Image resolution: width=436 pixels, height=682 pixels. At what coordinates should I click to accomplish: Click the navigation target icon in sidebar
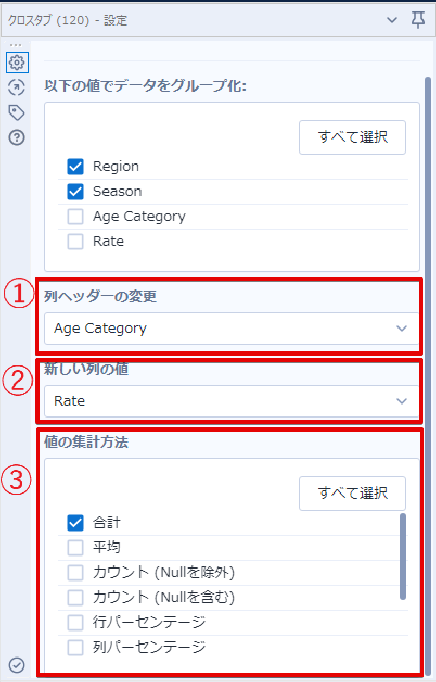click(x=17, y=87)
